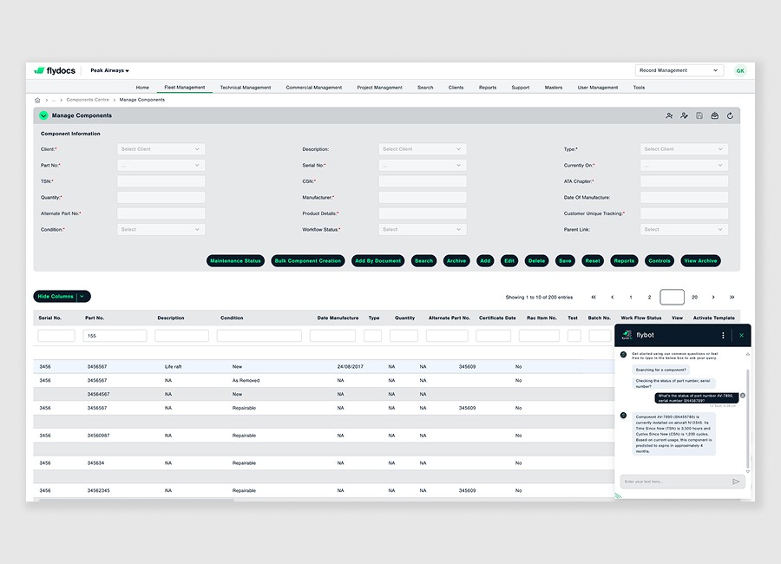Close the flybot chat panel
The height and width of the screenshot is (564, 781).
(x=741, y=335)
